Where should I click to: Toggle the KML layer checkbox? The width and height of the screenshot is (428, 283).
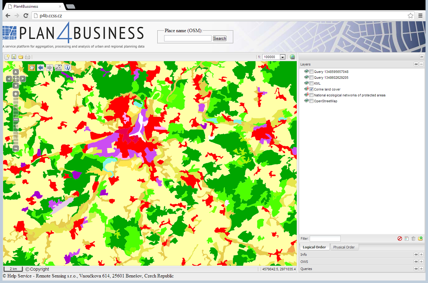point(312,83)
